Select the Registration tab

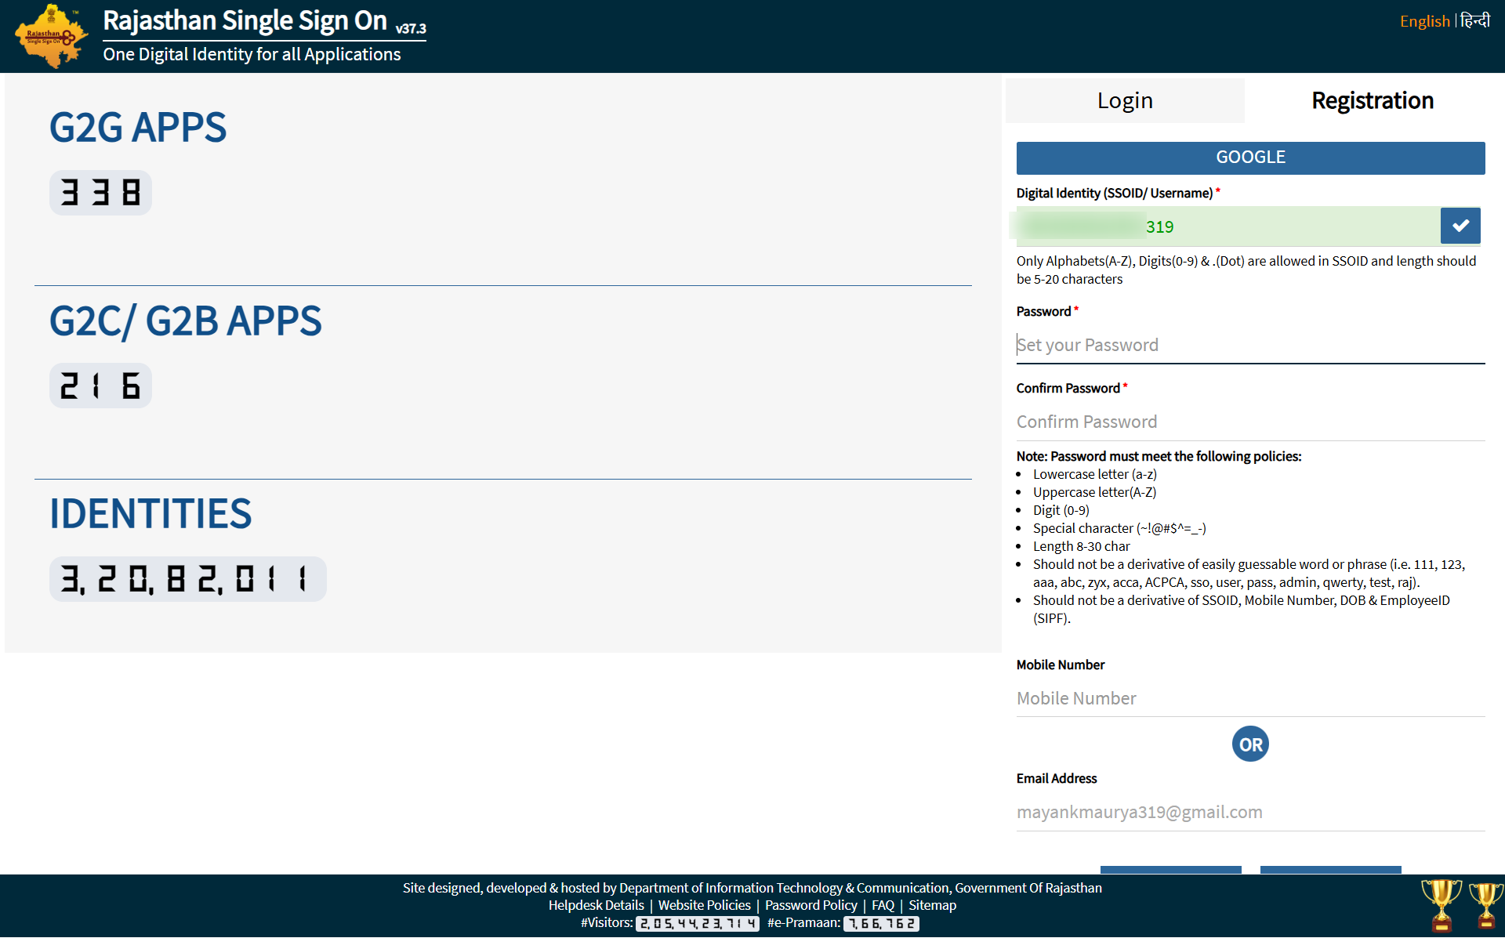[1372, 100]
